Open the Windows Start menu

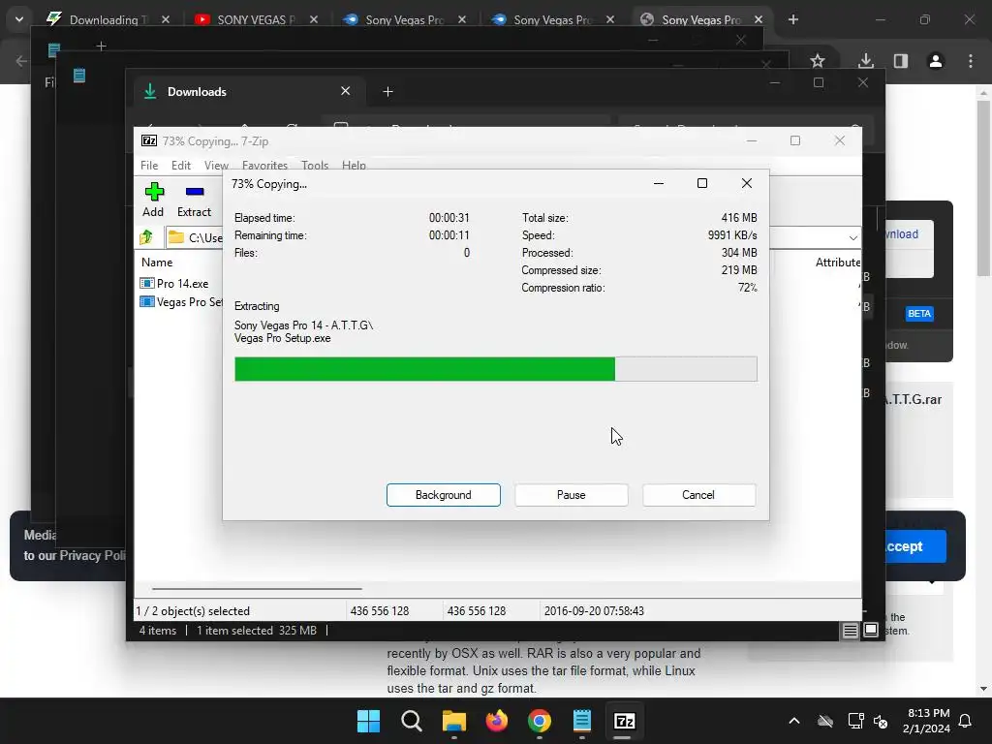[368, 721]
